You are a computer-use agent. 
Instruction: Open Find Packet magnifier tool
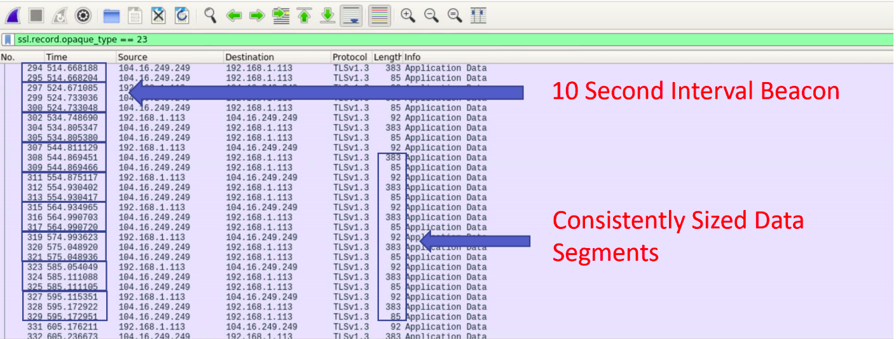click(x=210, y=15)
